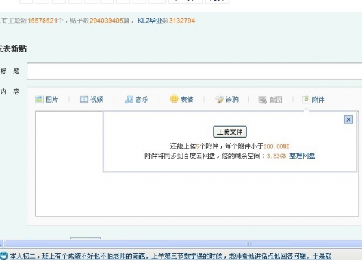Select the 音乐 music note icon
The width and height of the screenshot is (362, 260).
[129, 99]
